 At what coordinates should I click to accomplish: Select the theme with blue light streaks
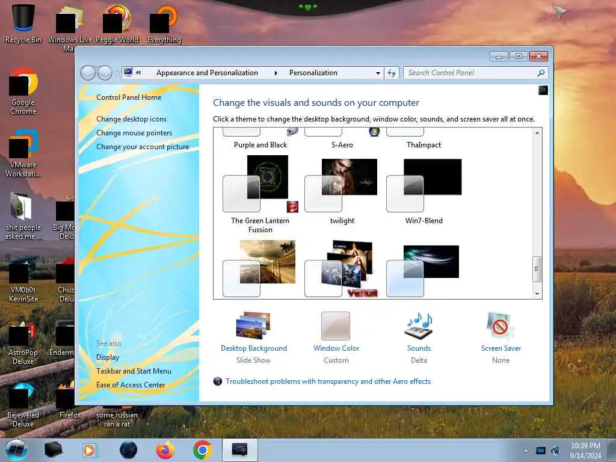(x=423, y=271)
